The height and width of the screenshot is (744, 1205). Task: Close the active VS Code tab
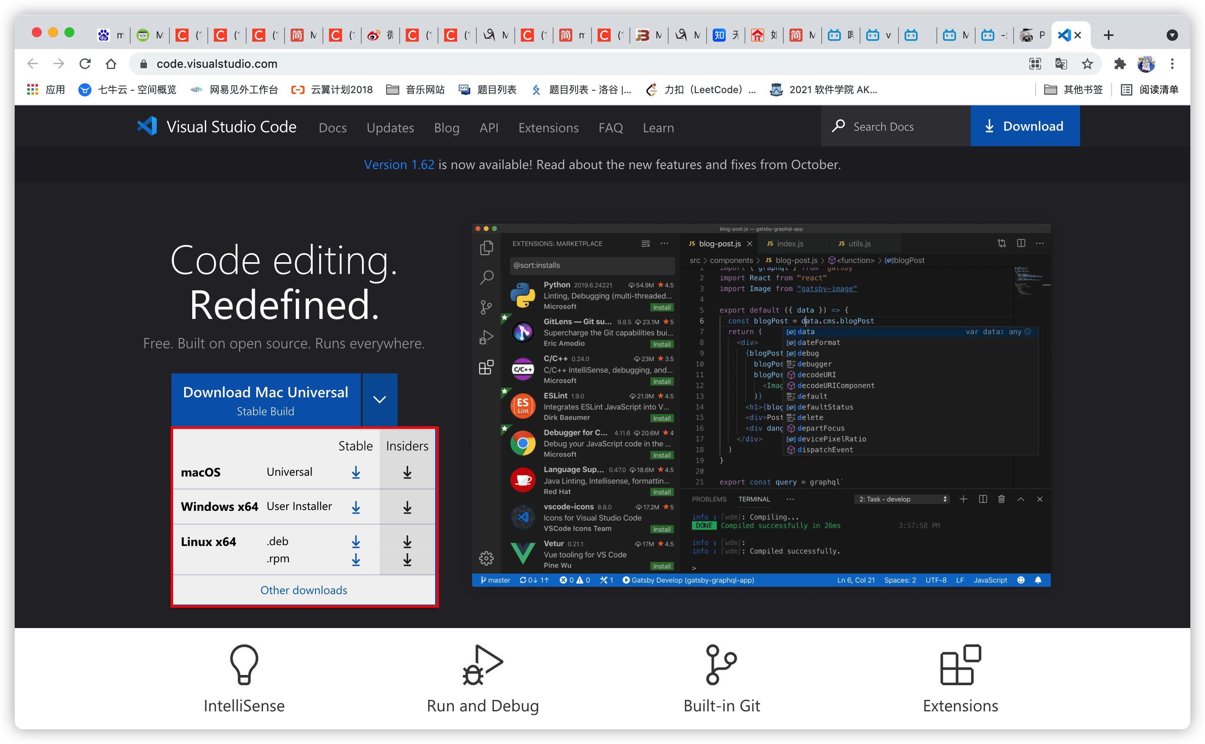[x=1078, y=35]
